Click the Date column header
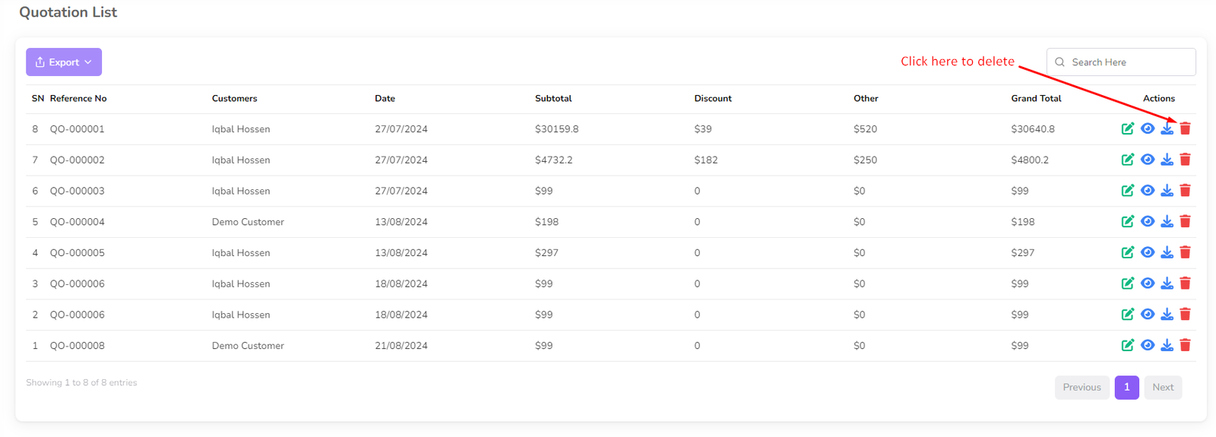This screenshot has width=1216, height=437. [385, 99]
